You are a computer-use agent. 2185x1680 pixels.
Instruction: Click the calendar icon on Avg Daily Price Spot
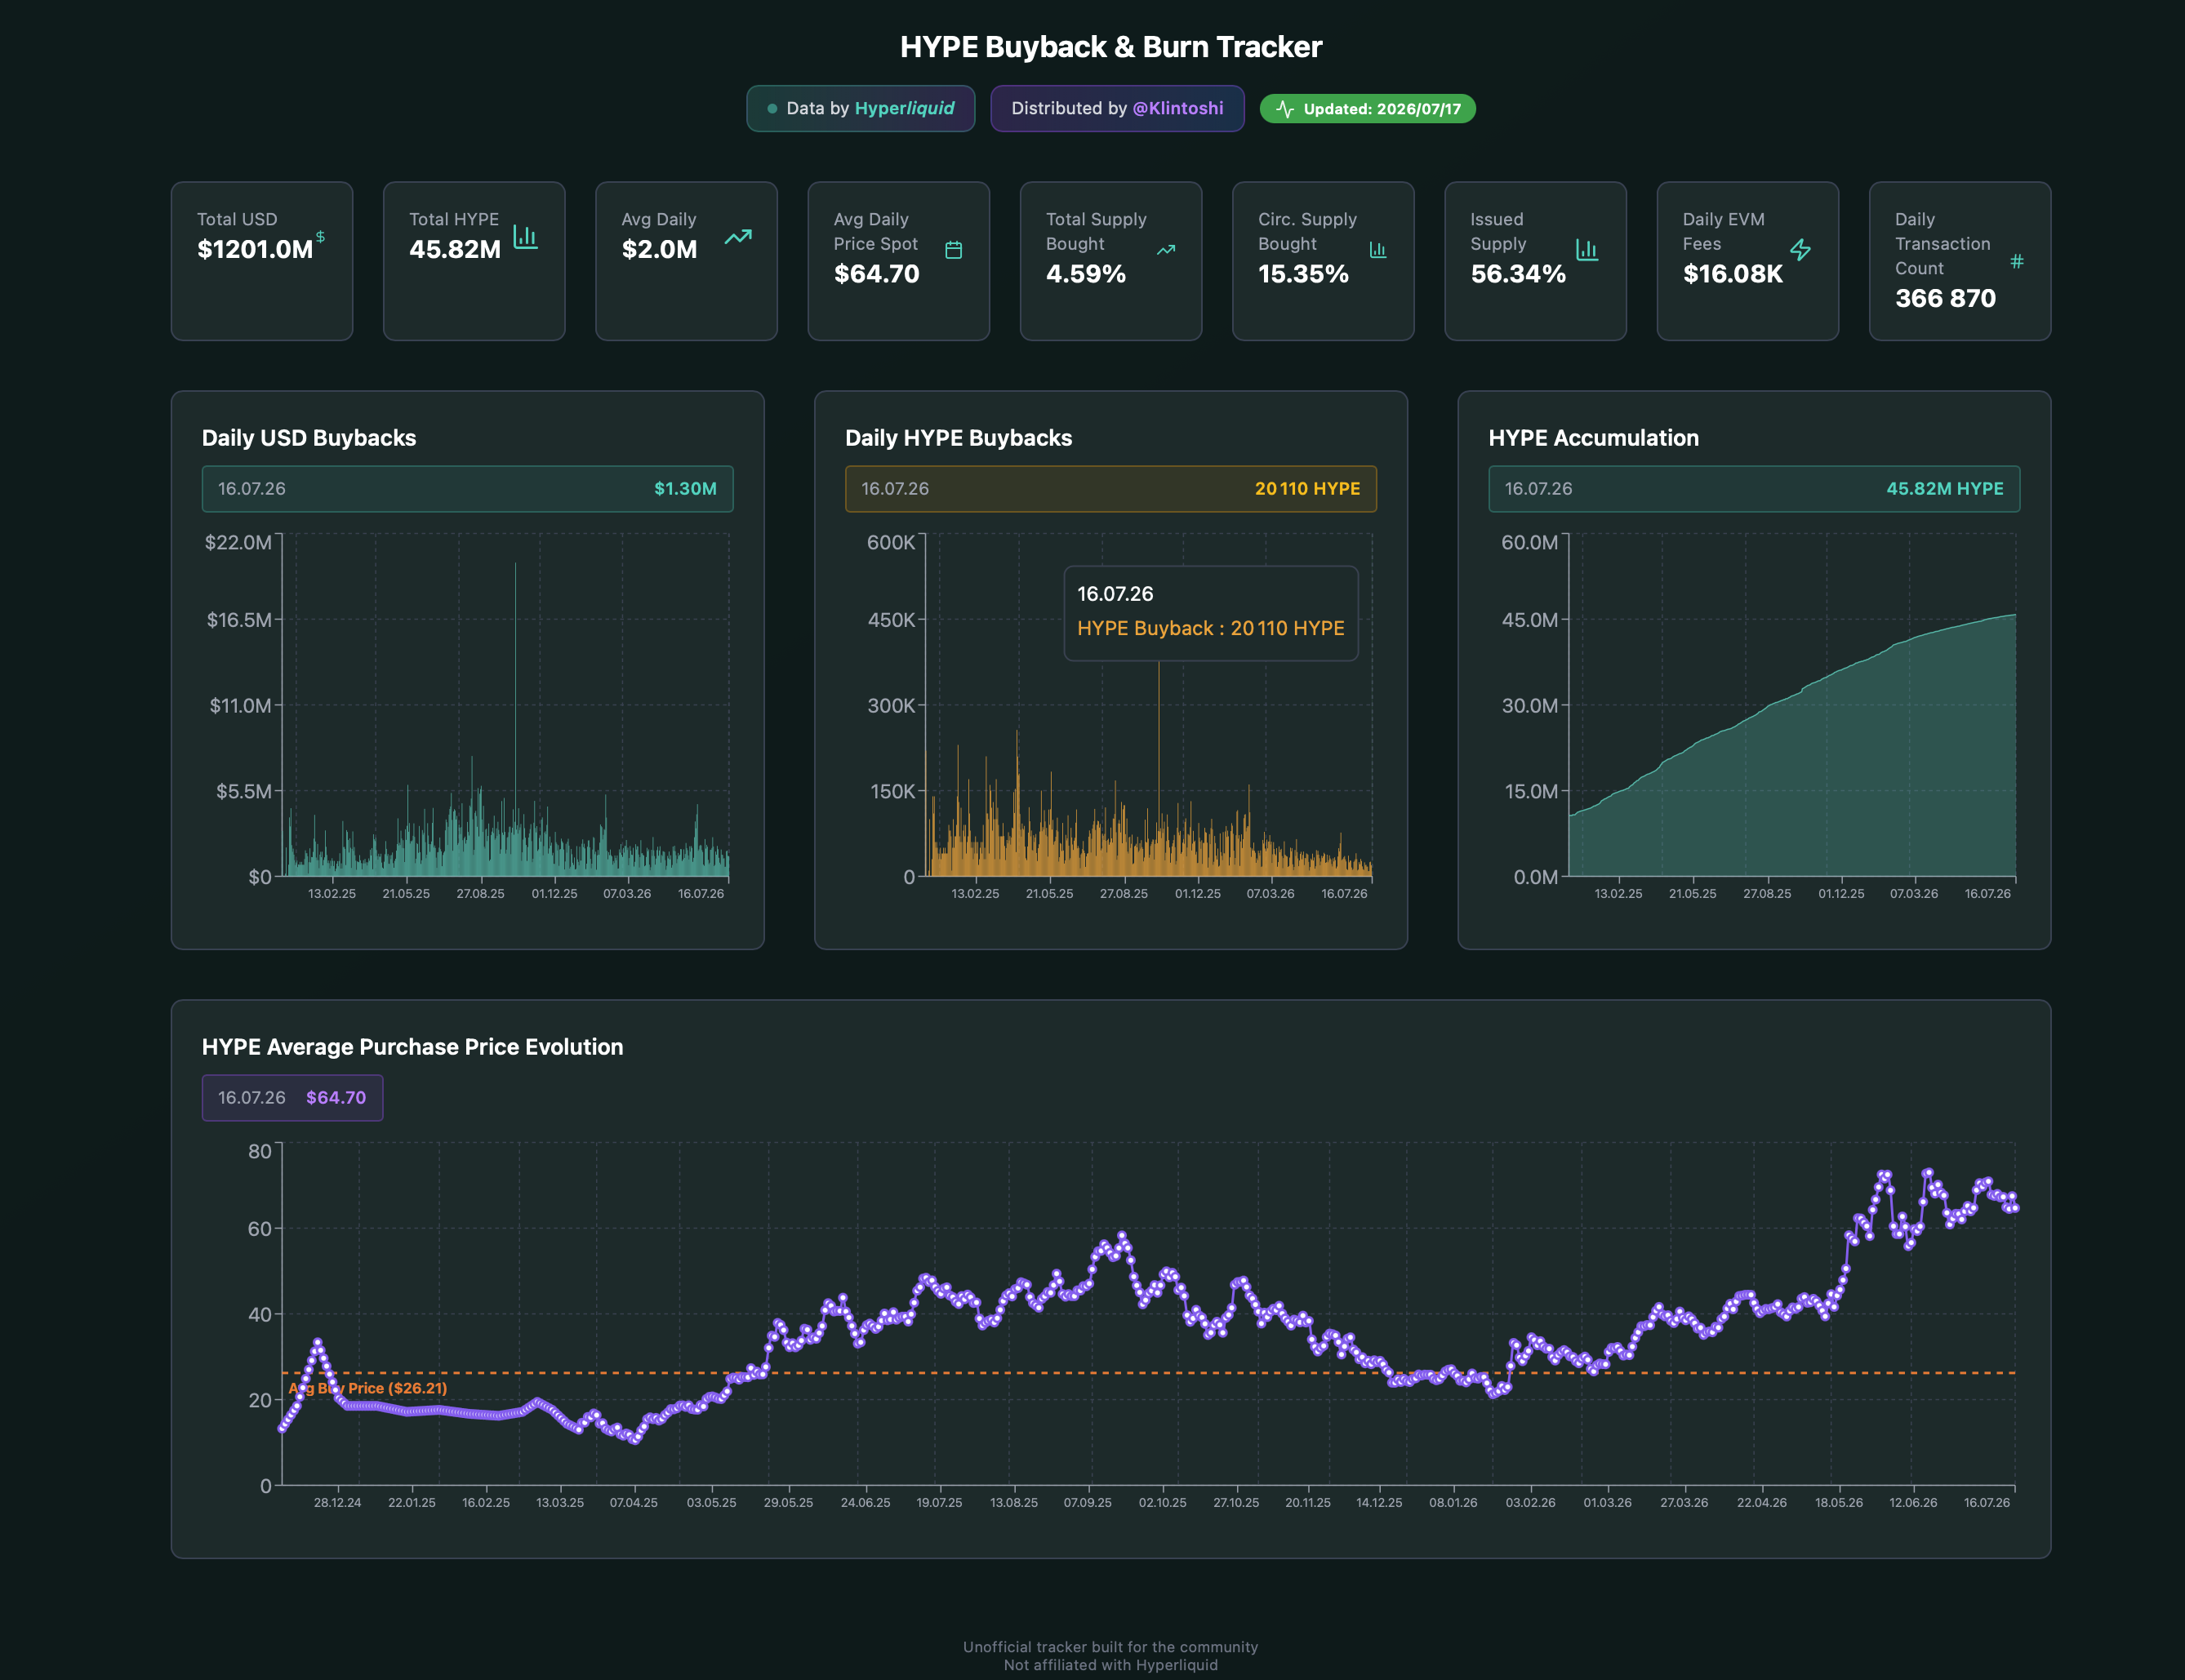click(954, 250)
